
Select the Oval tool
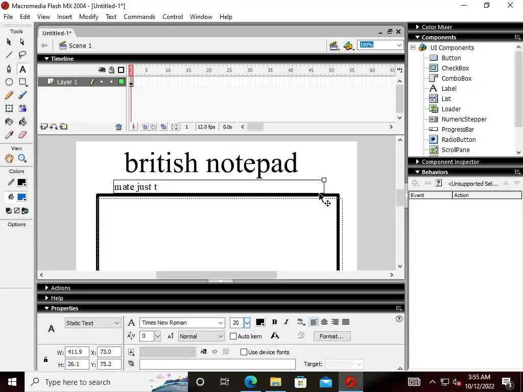[x=9, y=82]
